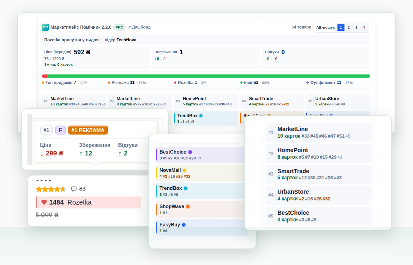The image size is (413, 265).
Task: Open the UrbanStore 3 картки seller card
Action: [338, 101]
